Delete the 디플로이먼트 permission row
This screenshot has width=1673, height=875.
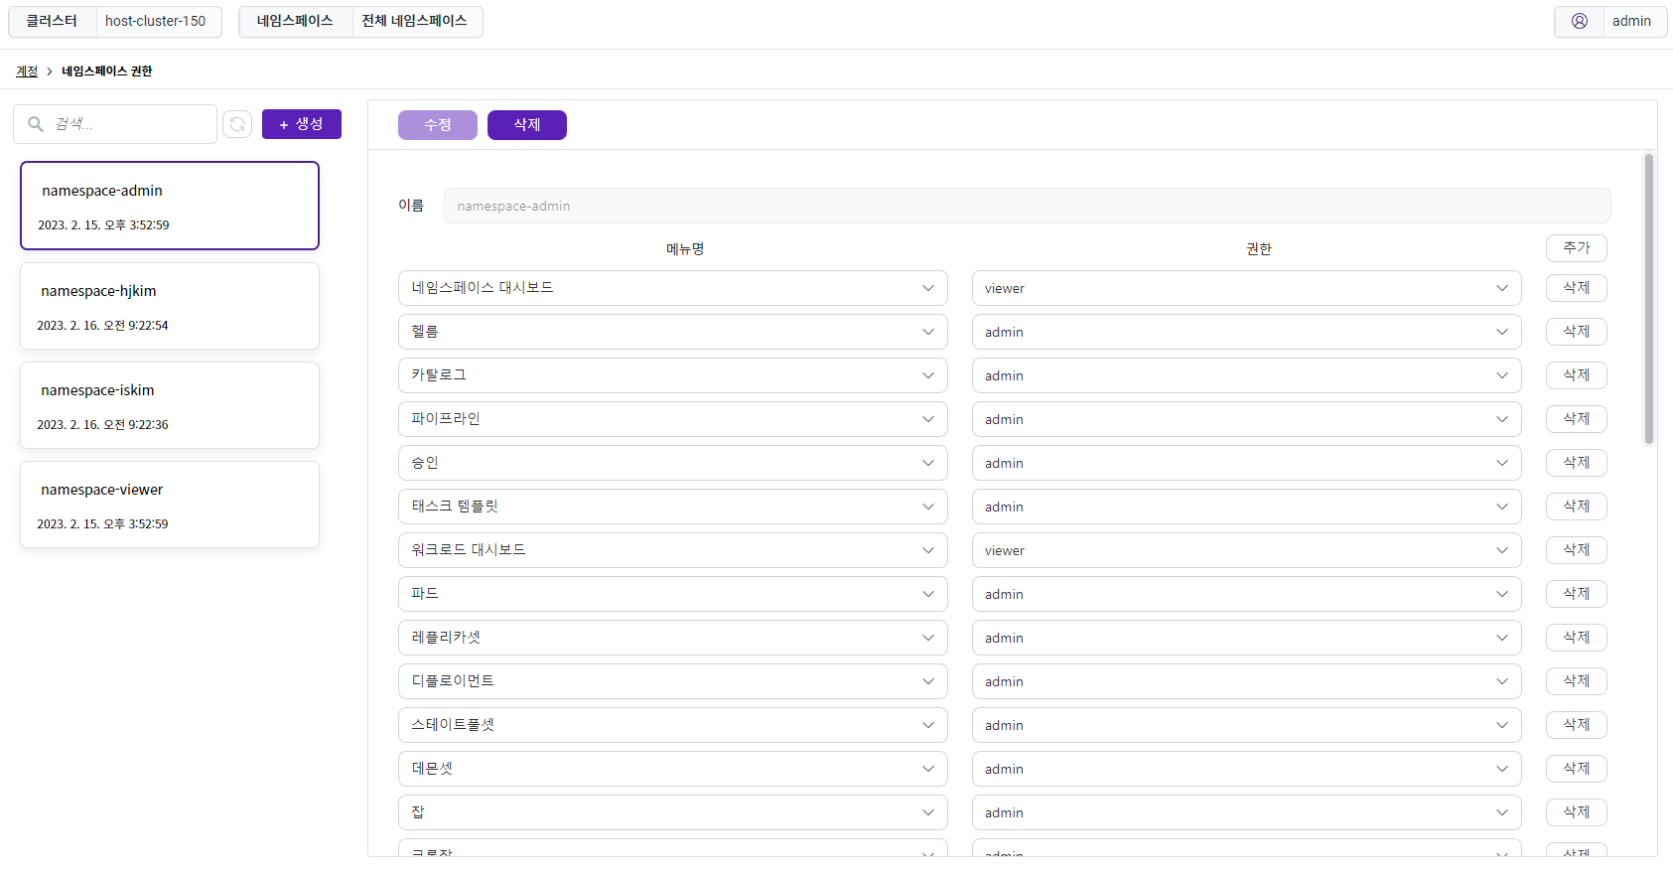tap(1577, 681)
